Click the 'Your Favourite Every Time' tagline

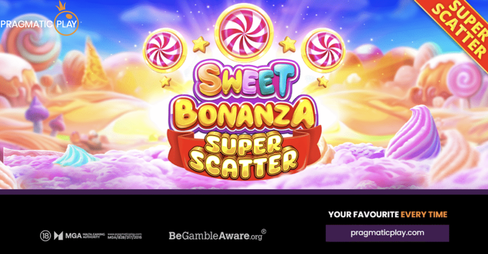click(388, 214)
